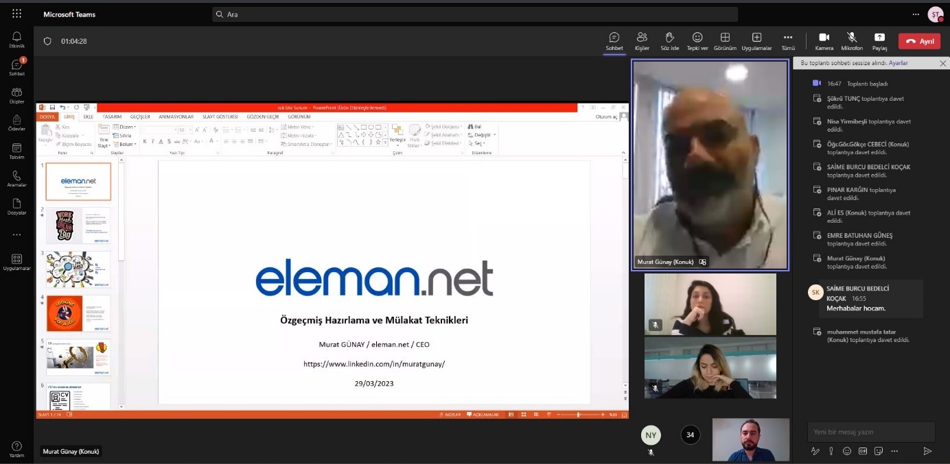Select slide 4 orange thumbnail
950x464 pixels.
(x=78, y=313)
